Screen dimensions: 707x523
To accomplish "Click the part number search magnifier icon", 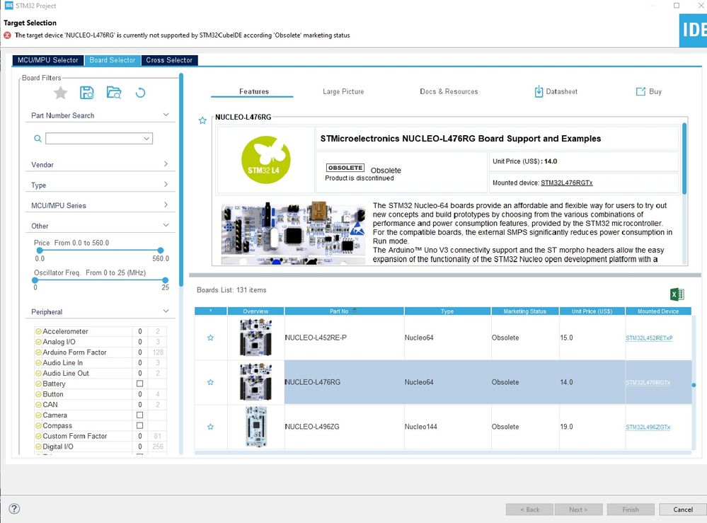I will click(38, 139).
